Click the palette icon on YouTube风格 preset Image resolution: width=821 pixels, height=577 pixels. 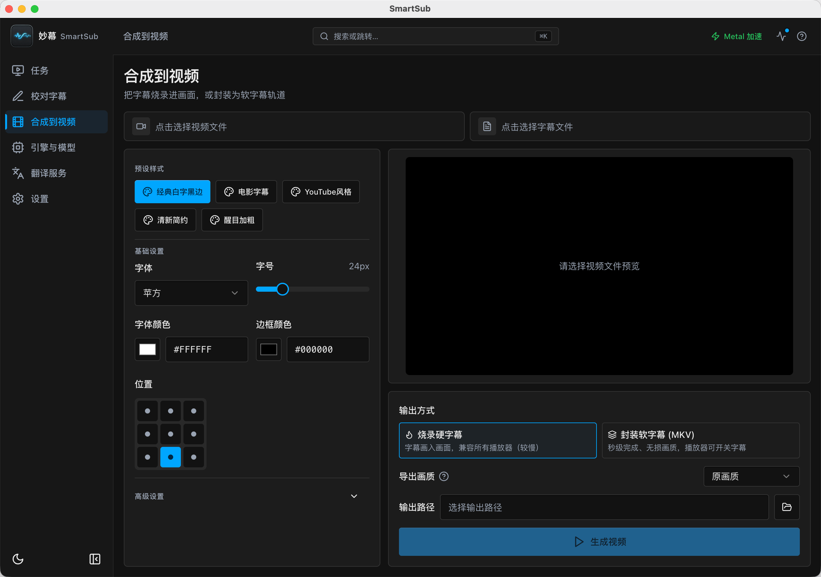coord(296,192)
